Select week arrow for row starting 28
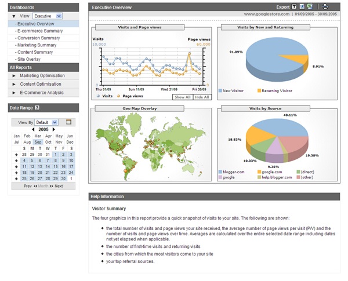The image size is (348, 281). pos(16,155)
